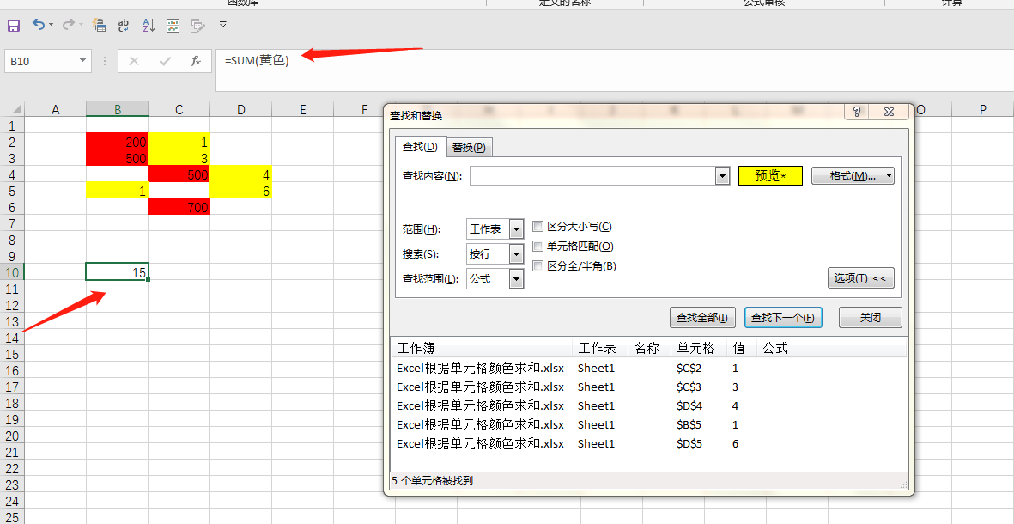
Task: Open the Undo history dropdown arrow
Action: coord(52,25)
